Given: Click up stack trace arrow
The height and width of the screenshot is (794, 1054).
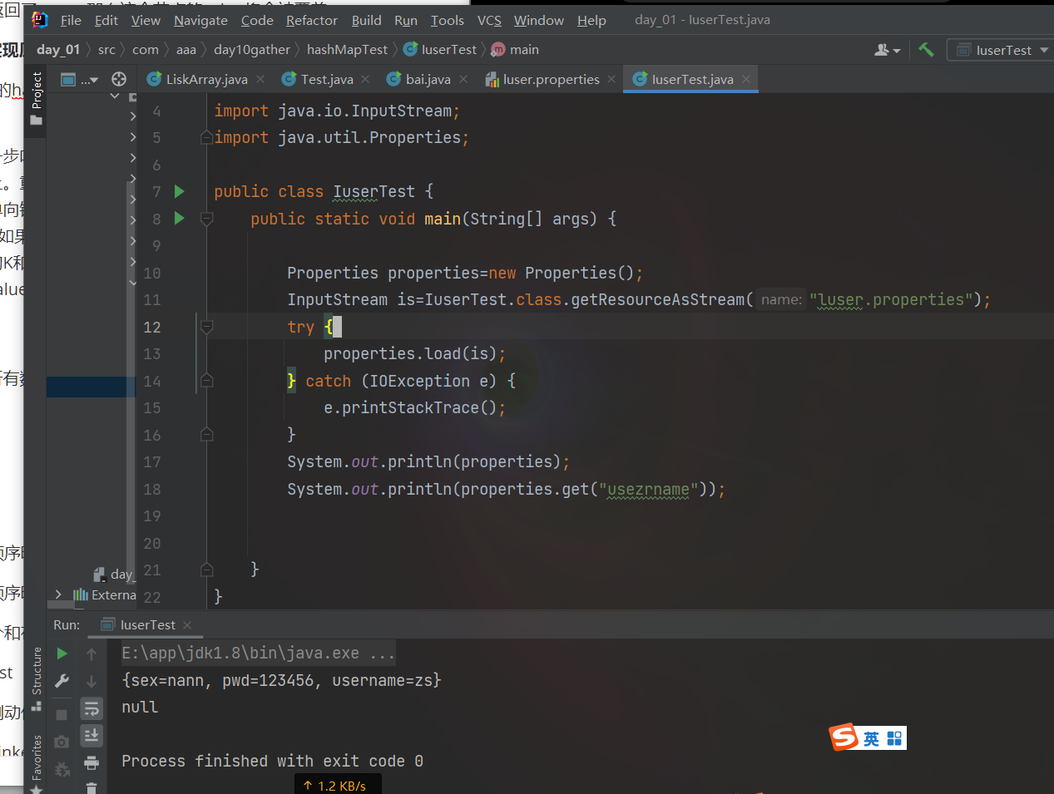Looking at the screenshot, I should [92, 654].
